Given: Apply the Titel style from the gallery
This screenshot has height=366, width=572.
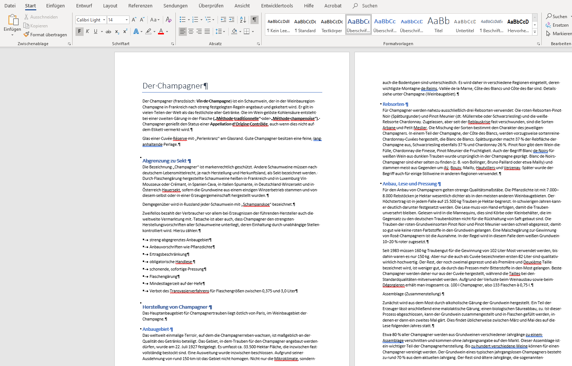Looking at the screenshot, I should pyautogui.click(x=438, y=25).
